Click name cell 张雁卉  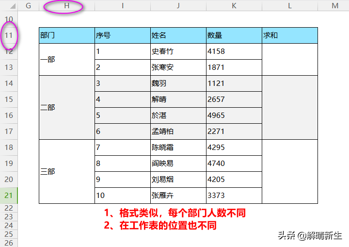(178, 196)
